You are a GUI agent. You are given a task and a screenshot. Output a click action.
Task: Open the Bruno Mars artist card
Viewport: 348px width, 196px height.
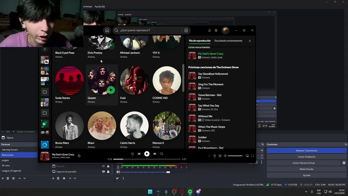(x=69, y=130)
